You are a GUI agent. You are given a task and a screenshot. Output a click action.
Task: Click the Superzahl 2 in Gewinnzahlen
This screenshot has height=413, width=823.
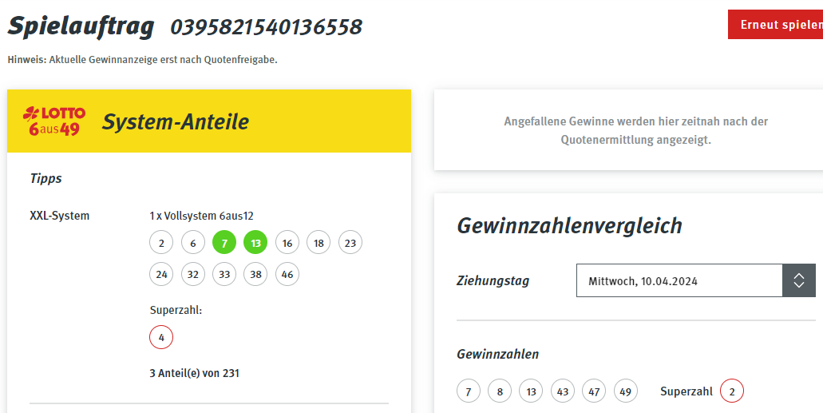pyautogui.click(x=732, y=391)
